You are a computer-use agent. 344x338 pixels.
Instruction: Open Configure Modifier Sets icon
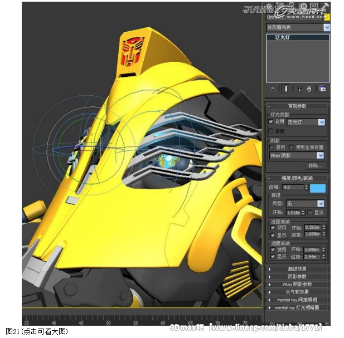322,89
